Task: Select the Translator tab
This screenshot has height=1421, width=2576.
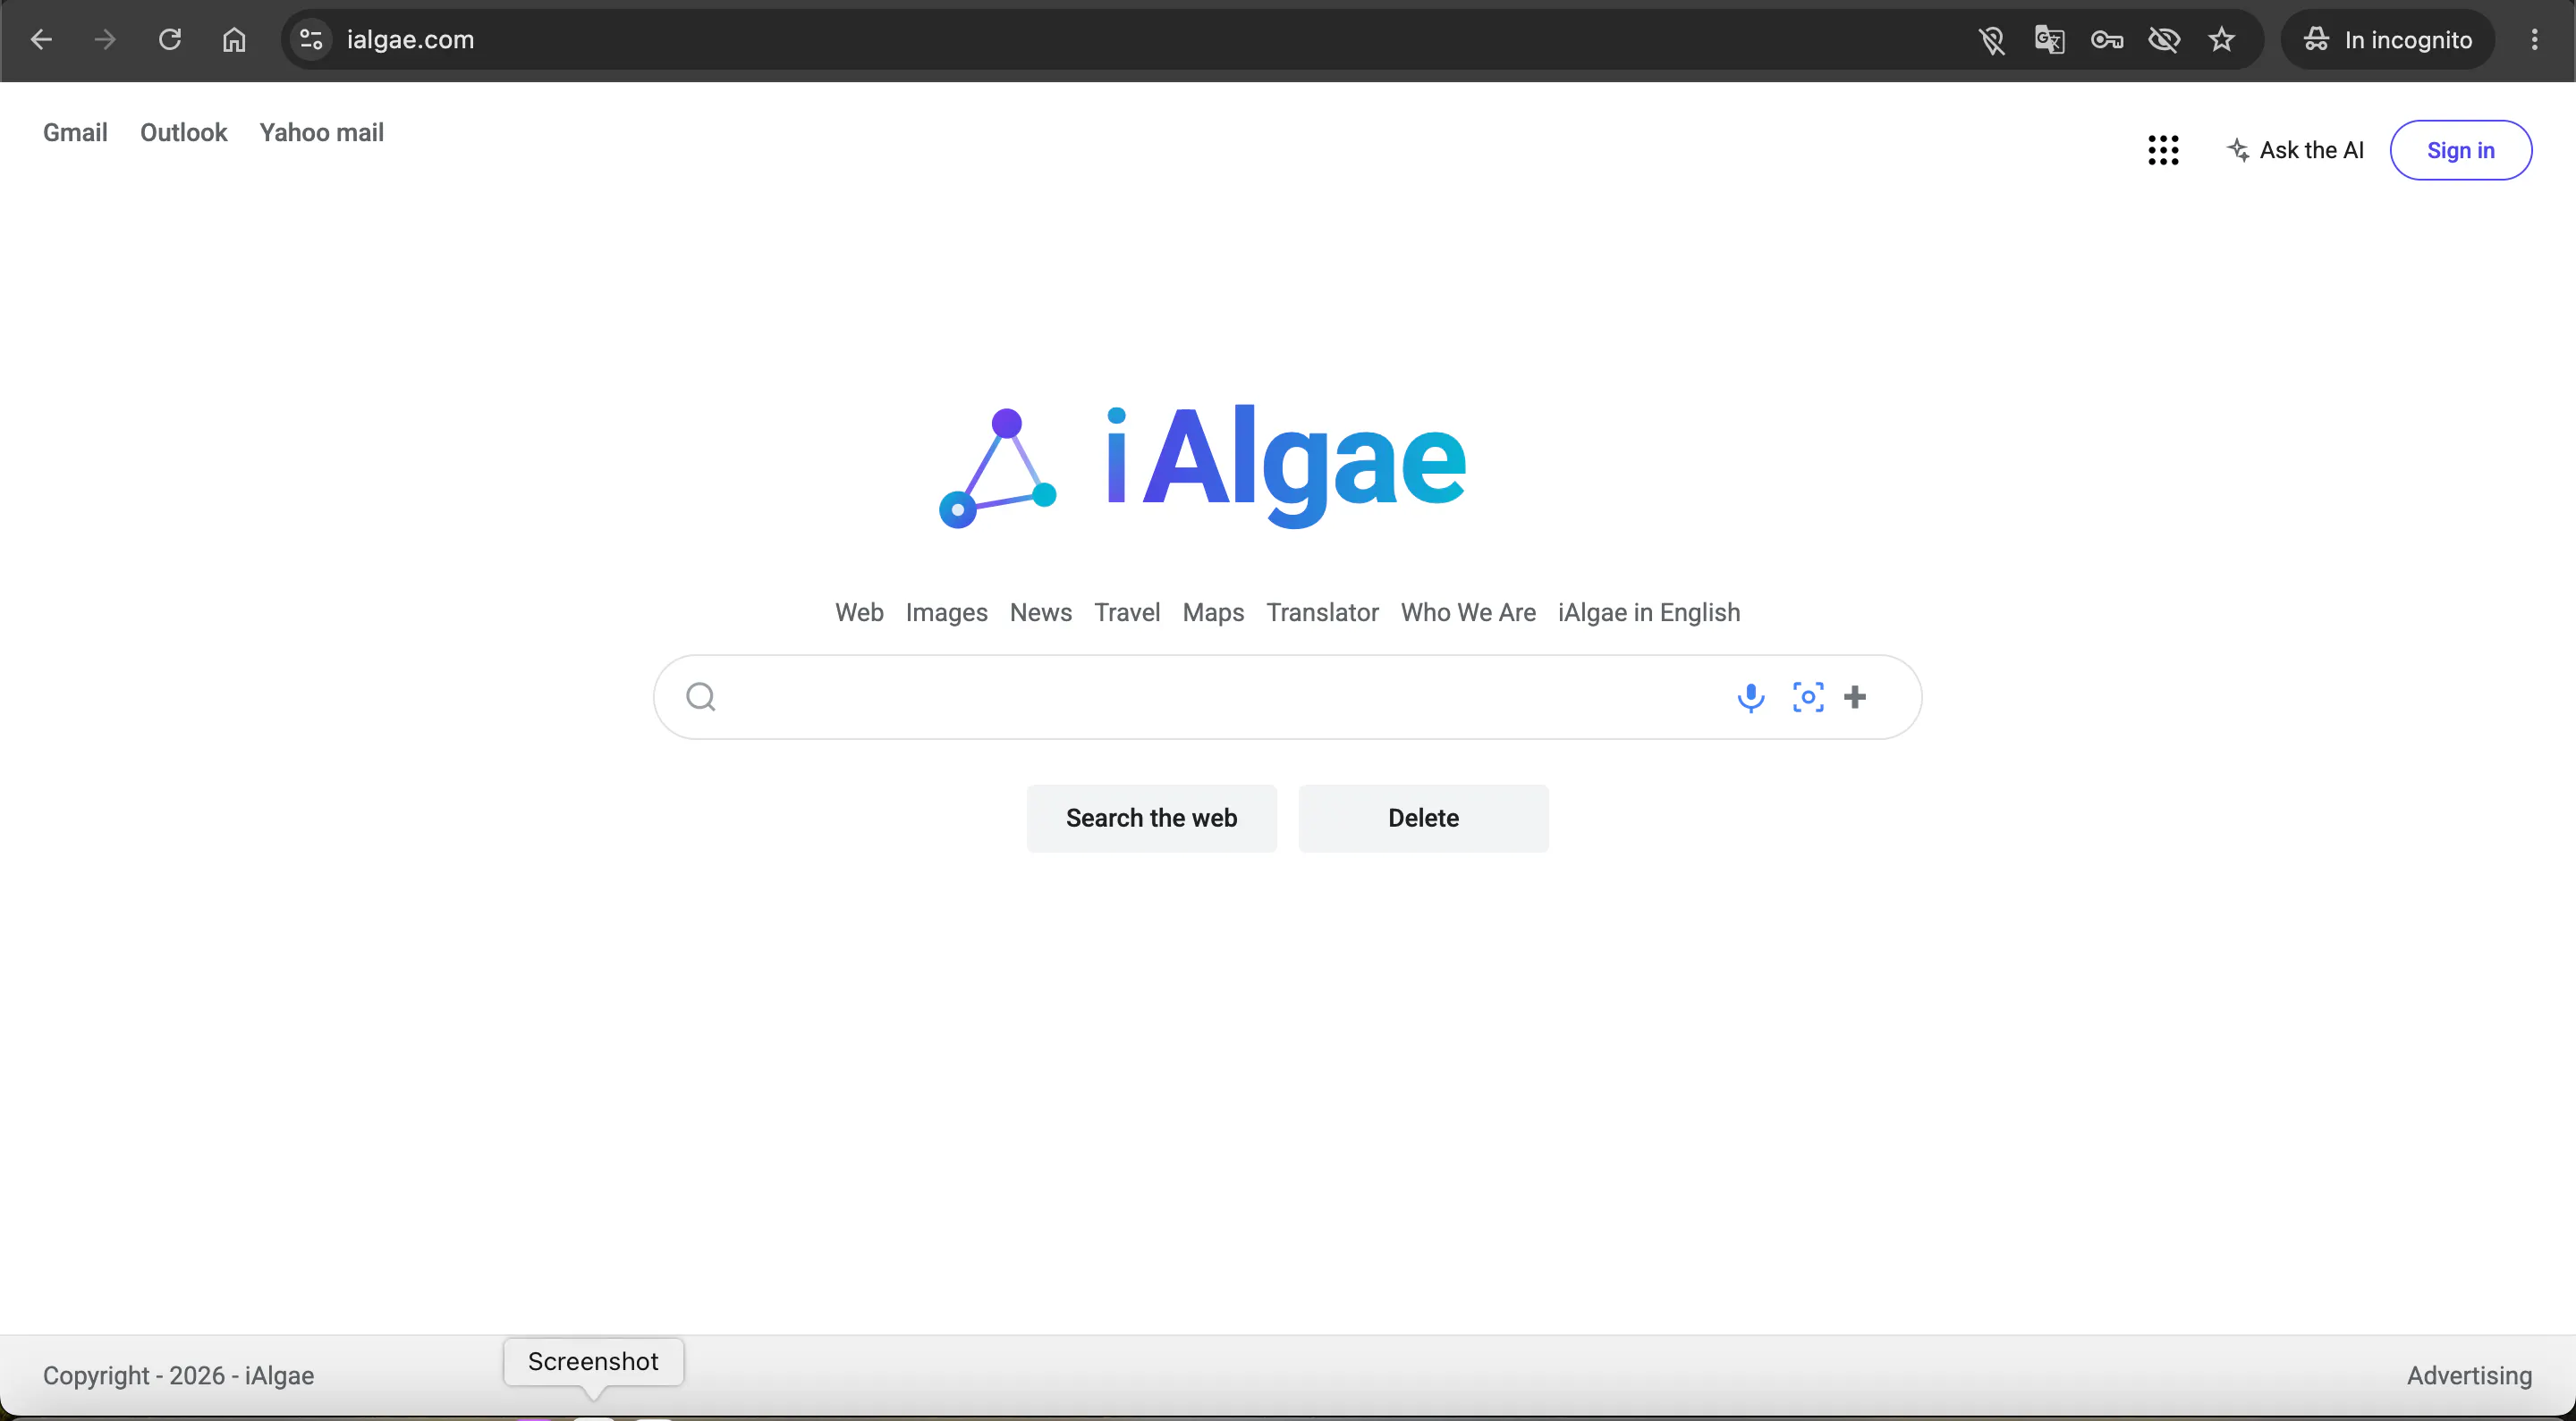Action: coord(1322,612)
